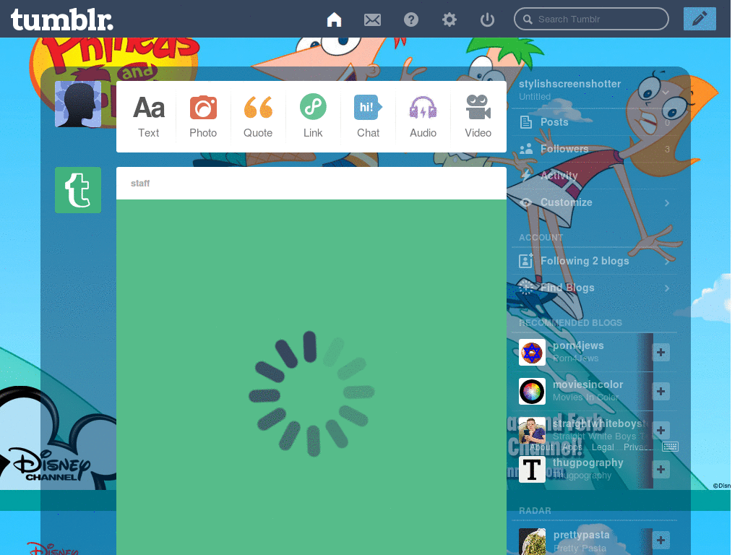Click the power log out icon
Screen dimensions: 740x555
point(487,20)
